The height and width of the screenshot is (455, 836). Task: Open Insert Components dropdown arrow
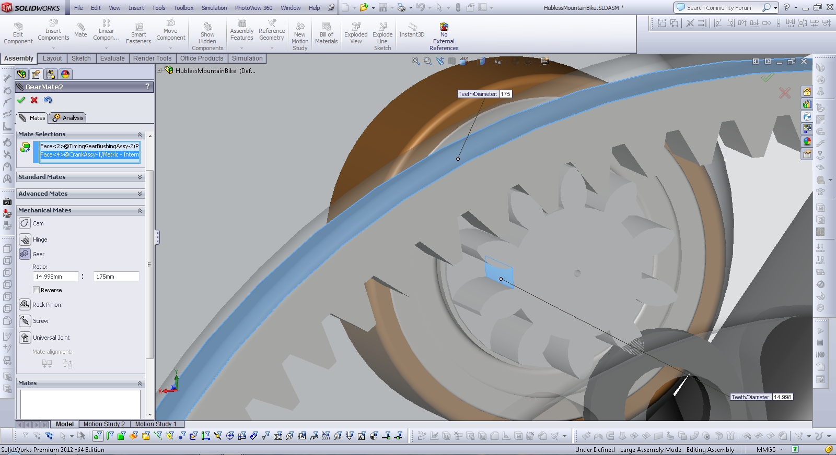pyautogui.click(x=53, y=48)
